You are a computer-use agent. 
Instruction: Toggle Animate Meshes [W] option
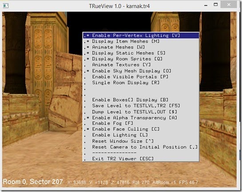141,47
